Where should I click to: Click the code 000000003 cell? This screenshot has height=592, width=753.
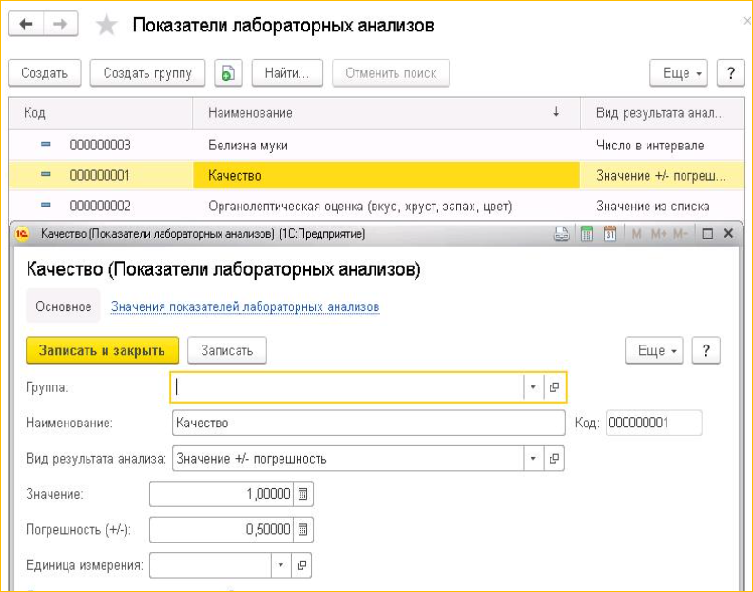[x=101, y=145]
